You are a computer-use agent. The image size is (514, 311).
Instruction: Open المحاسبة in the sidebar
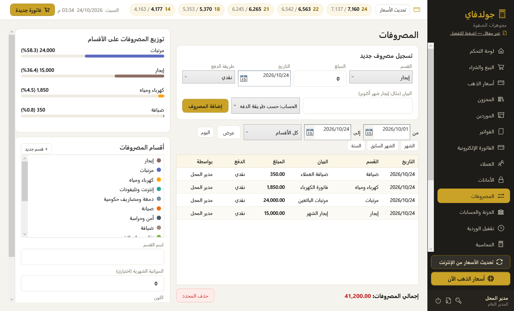pos(474,244)
